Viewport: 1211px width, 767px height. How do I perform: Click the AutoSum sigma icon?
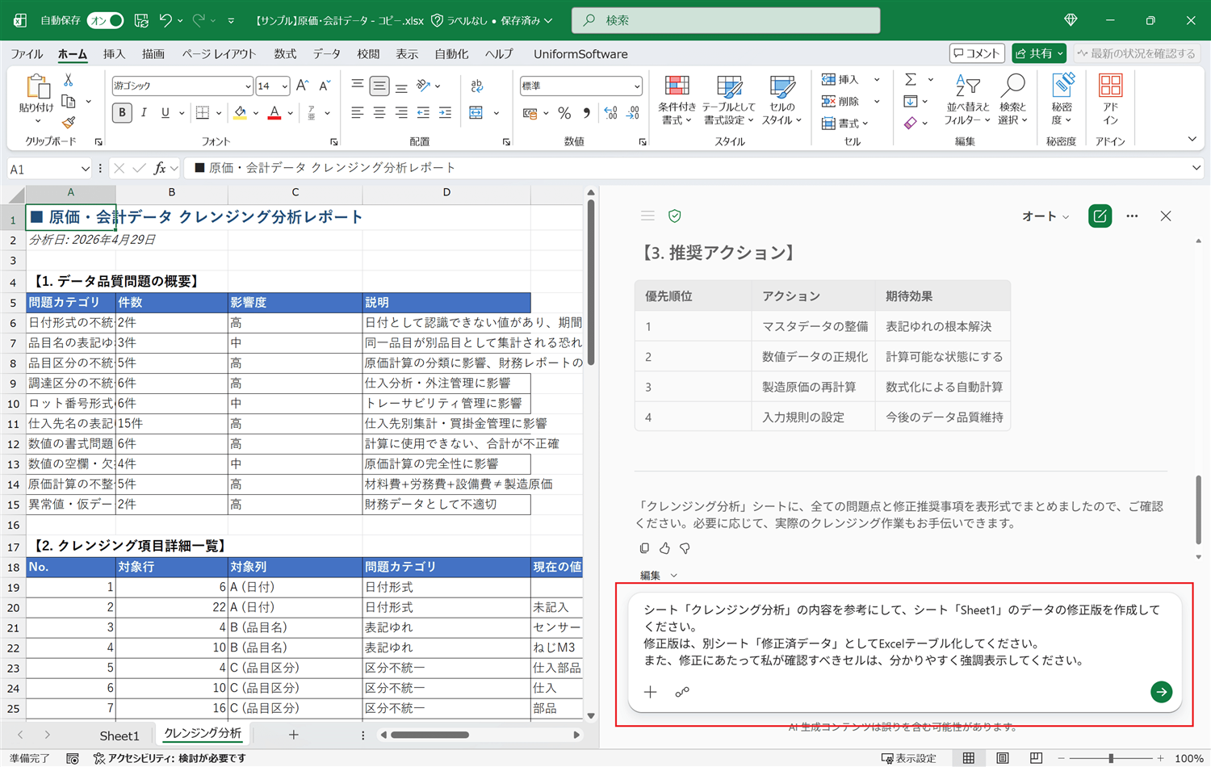911,79
